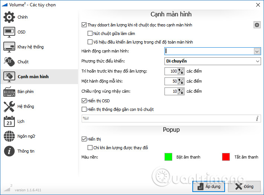The width and height of the screenshot is (264, 195).
Task: Uncheck Hiển thị OSD checkbox
Action: point(84,101)
